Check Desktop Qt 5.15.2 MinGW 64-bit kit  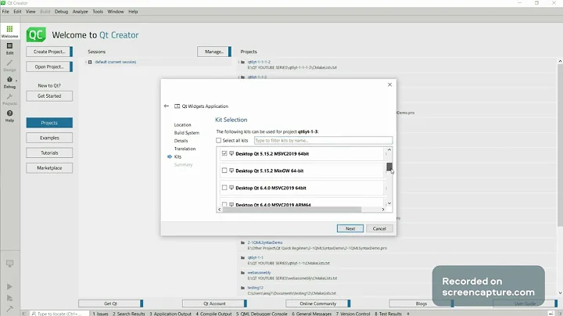pos(224,171)
